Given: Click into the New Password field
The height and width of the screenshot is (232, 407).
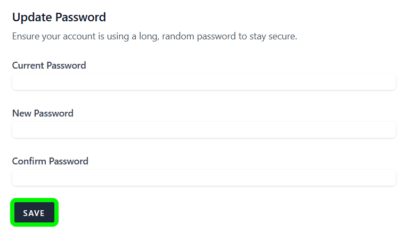Looking at the screenshot, I should click(x=203, y=130).
